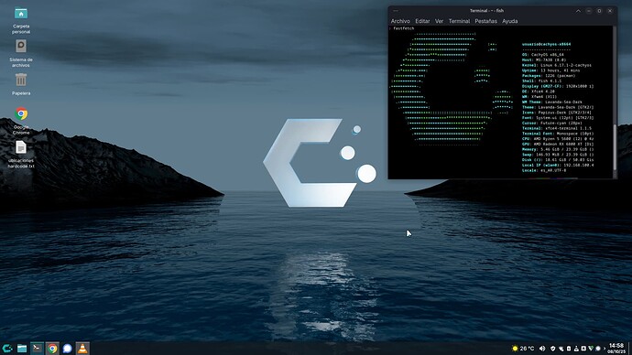Click the fastfetch command line in Terminal
632x355 pixels.
pos(402,28)
